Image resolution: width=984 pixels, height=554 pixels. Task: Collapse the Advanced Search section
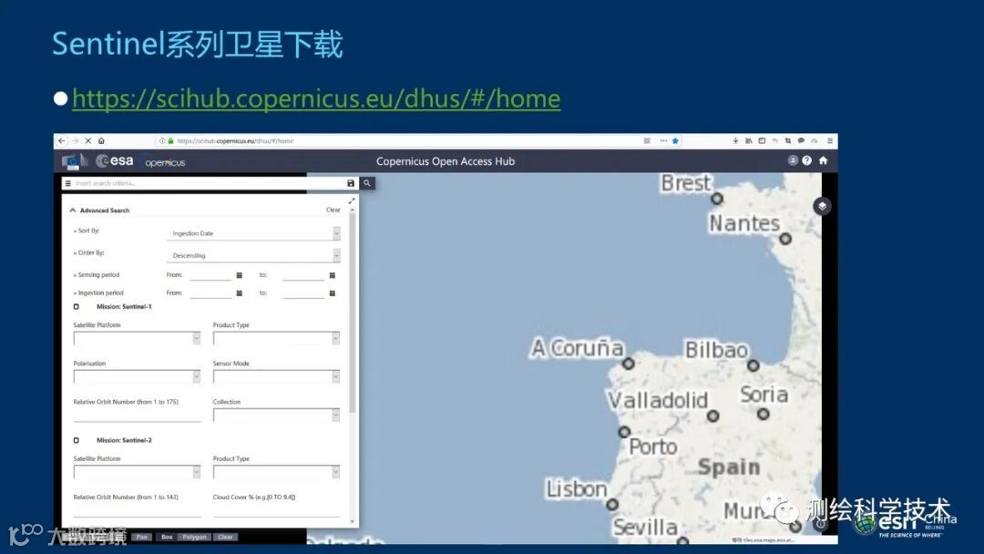pos(73,210)
